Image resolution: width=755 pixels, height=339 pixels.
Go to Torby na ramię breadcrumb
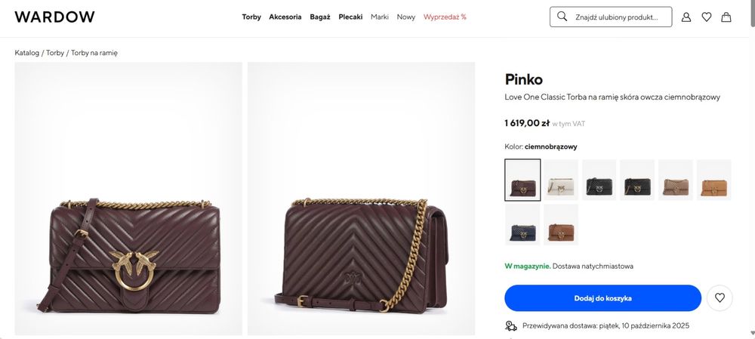94,53
